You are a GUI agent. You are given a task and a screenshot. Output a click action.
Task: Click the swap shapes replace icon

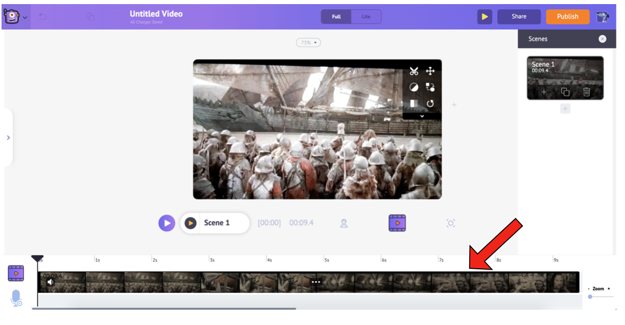coord(430,87)
